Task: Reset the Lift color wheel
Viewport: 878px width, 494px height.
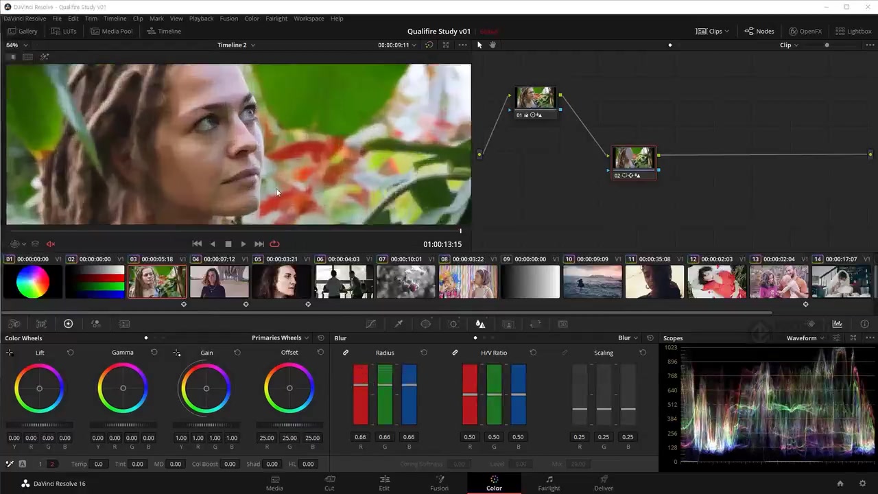Action: click(70, 353)
